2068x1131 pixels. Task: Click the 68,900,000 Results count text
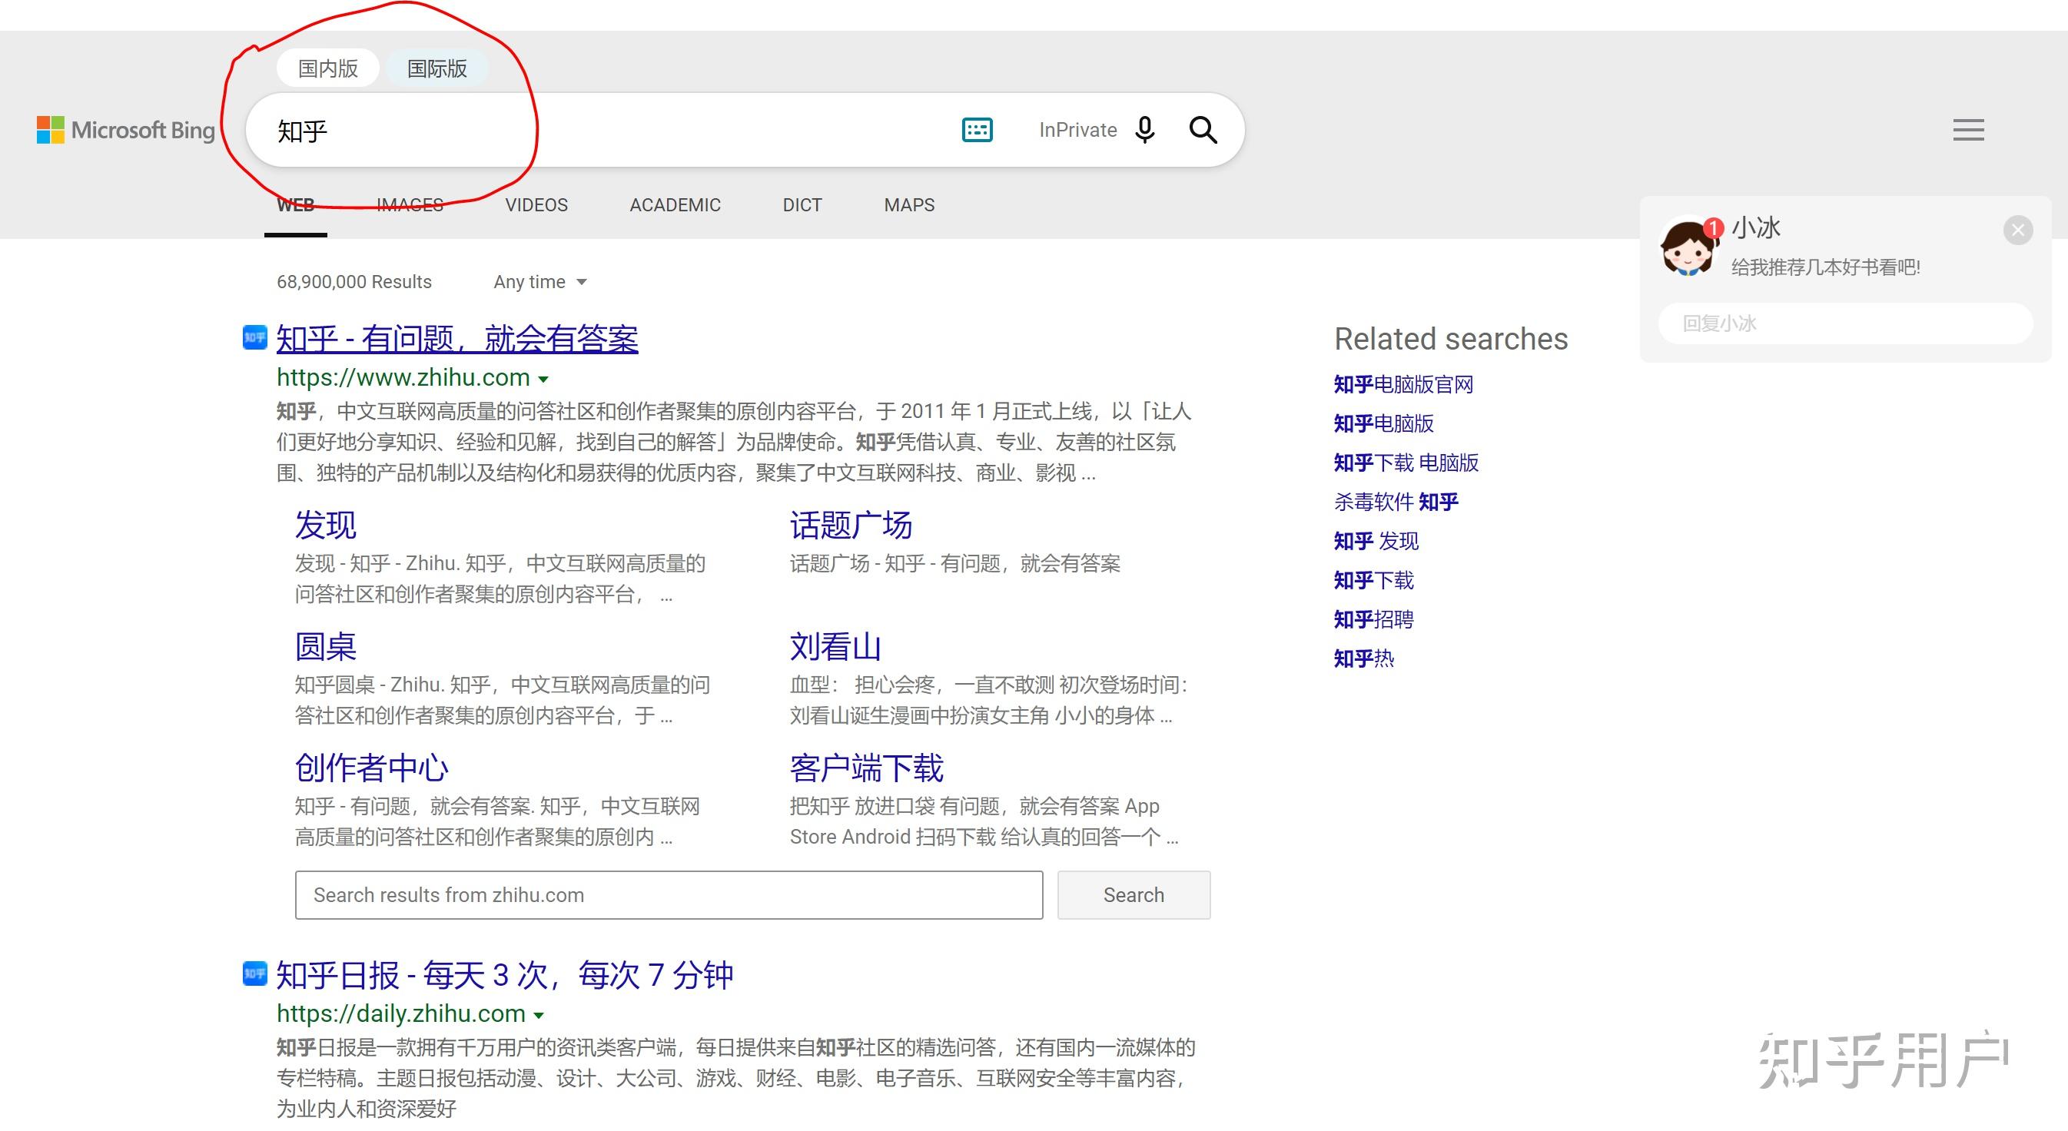354,282
